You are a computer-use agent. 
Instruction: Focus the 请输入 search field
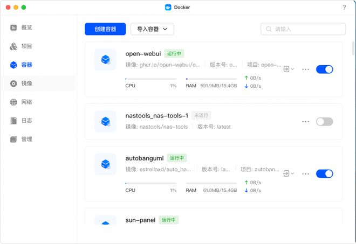coord(303,29)
